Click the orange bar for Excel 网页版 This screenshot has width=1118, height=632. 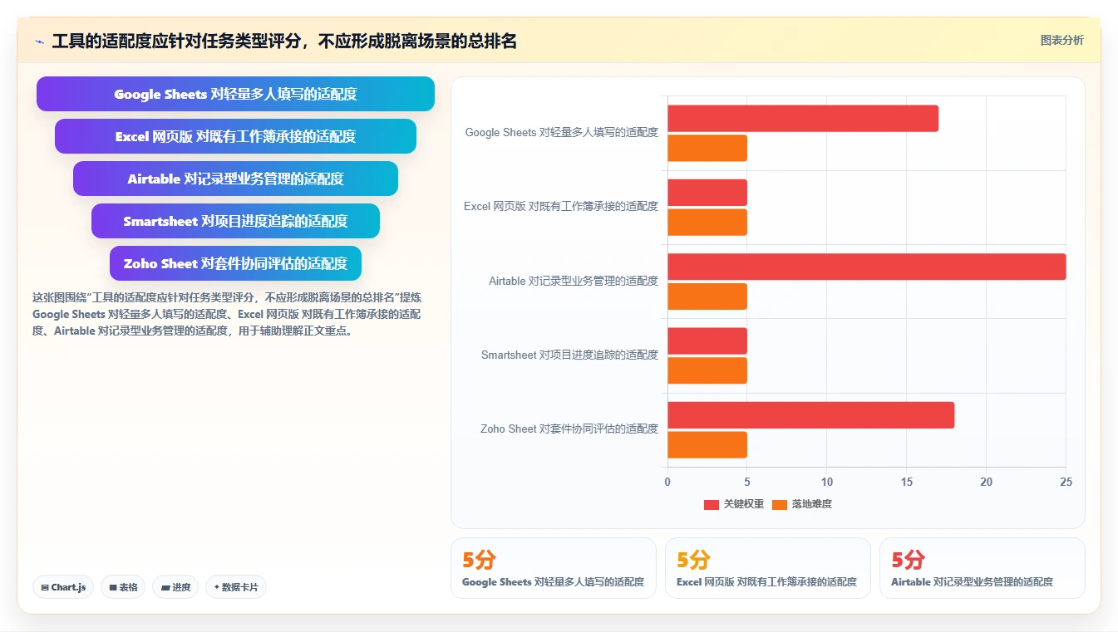[x=707, y=223]
